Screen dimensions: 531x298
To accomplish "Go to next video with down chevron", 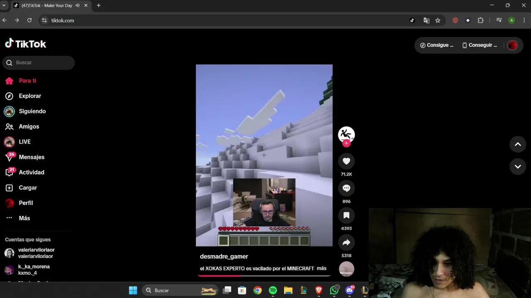I will tap(518, 166).
